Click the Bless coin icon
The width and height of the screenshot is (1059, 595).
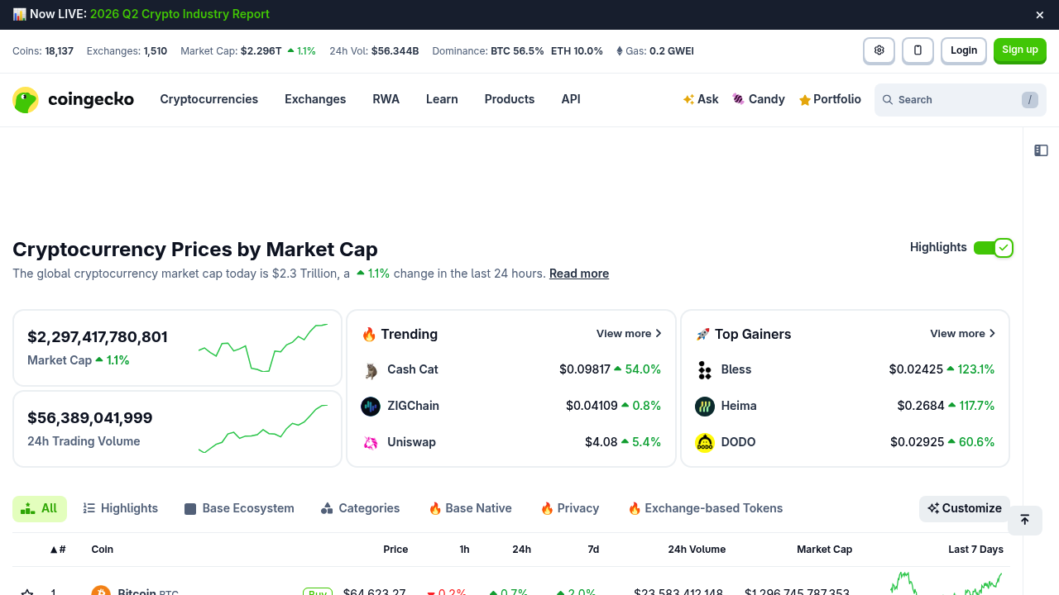click(705, 370)
